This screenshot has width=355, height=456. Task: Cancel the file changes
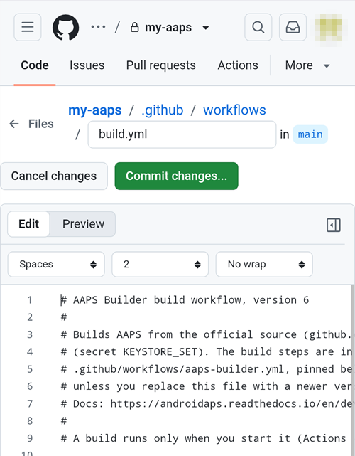click(x=54, y=176)
